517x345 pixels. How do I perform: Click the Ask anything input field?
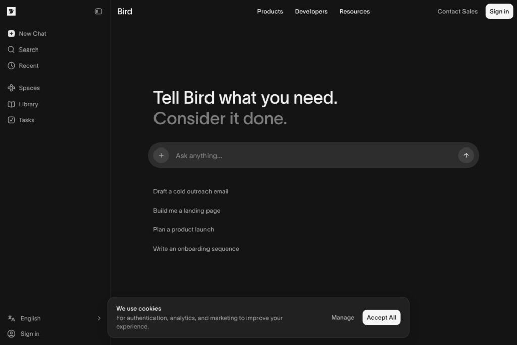point(313,156)
